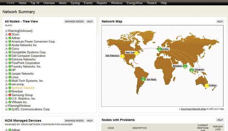Expand the Multi-Tech Systems, Inc. node
The image size is (228, 131).
click(6, 81)
